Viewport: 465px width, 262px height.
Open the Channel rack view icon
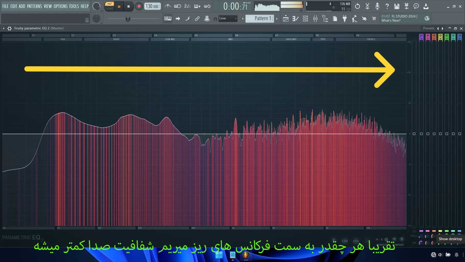click(x=305, y=18)
